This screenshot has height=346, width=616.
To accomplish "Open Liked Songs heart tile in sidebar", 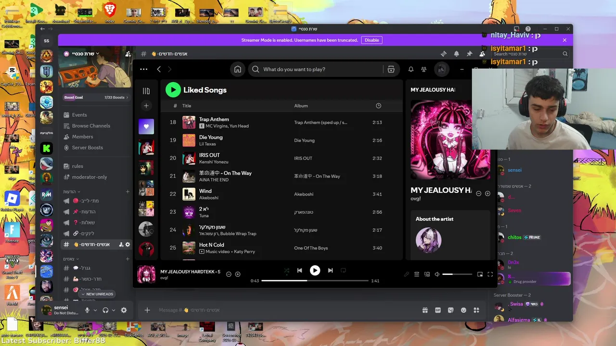I will [x=146, y=127].
